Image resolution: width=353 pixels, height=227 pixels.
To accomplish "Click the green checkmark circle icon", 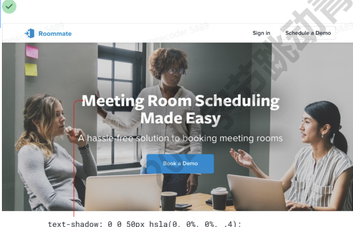I will [9, 6].
